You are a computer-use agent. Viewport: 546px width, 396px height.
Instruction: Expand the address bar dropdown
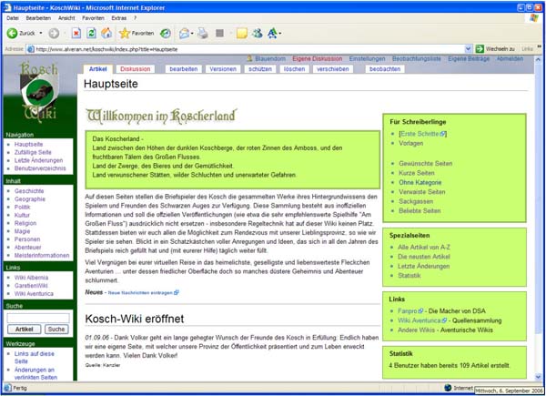click(469, 48)
